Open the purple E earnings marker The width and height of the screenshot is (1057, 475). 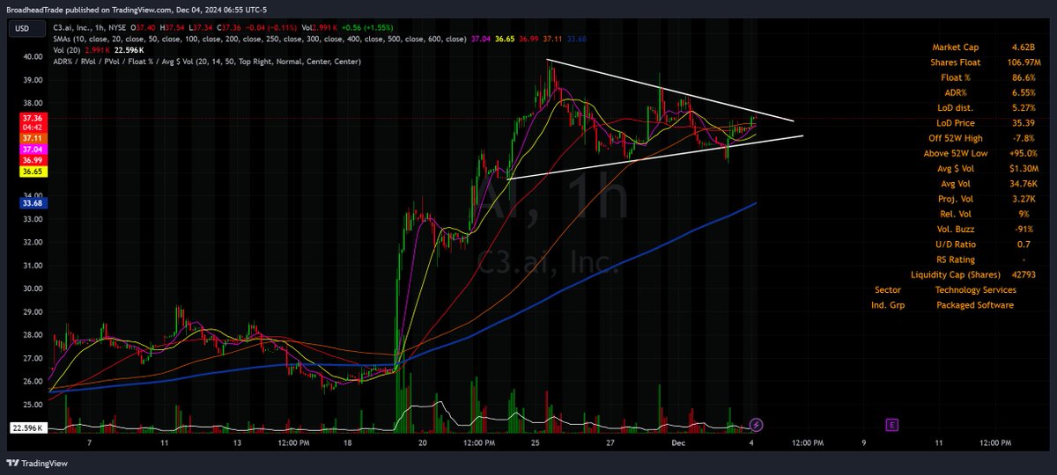[892, 425]
